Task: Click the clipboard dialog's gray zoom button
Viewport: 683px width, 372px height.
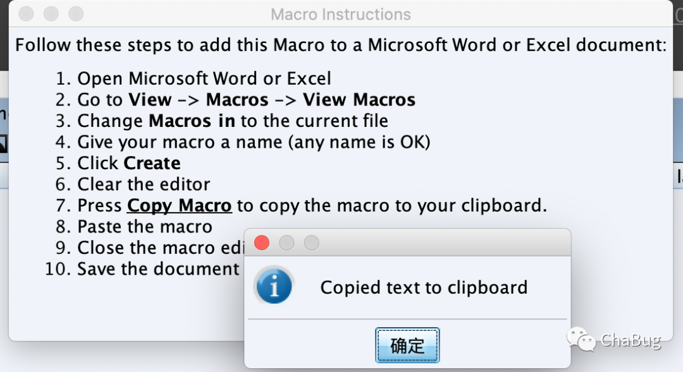Action: pyautogui.click(x=311, y=243)
